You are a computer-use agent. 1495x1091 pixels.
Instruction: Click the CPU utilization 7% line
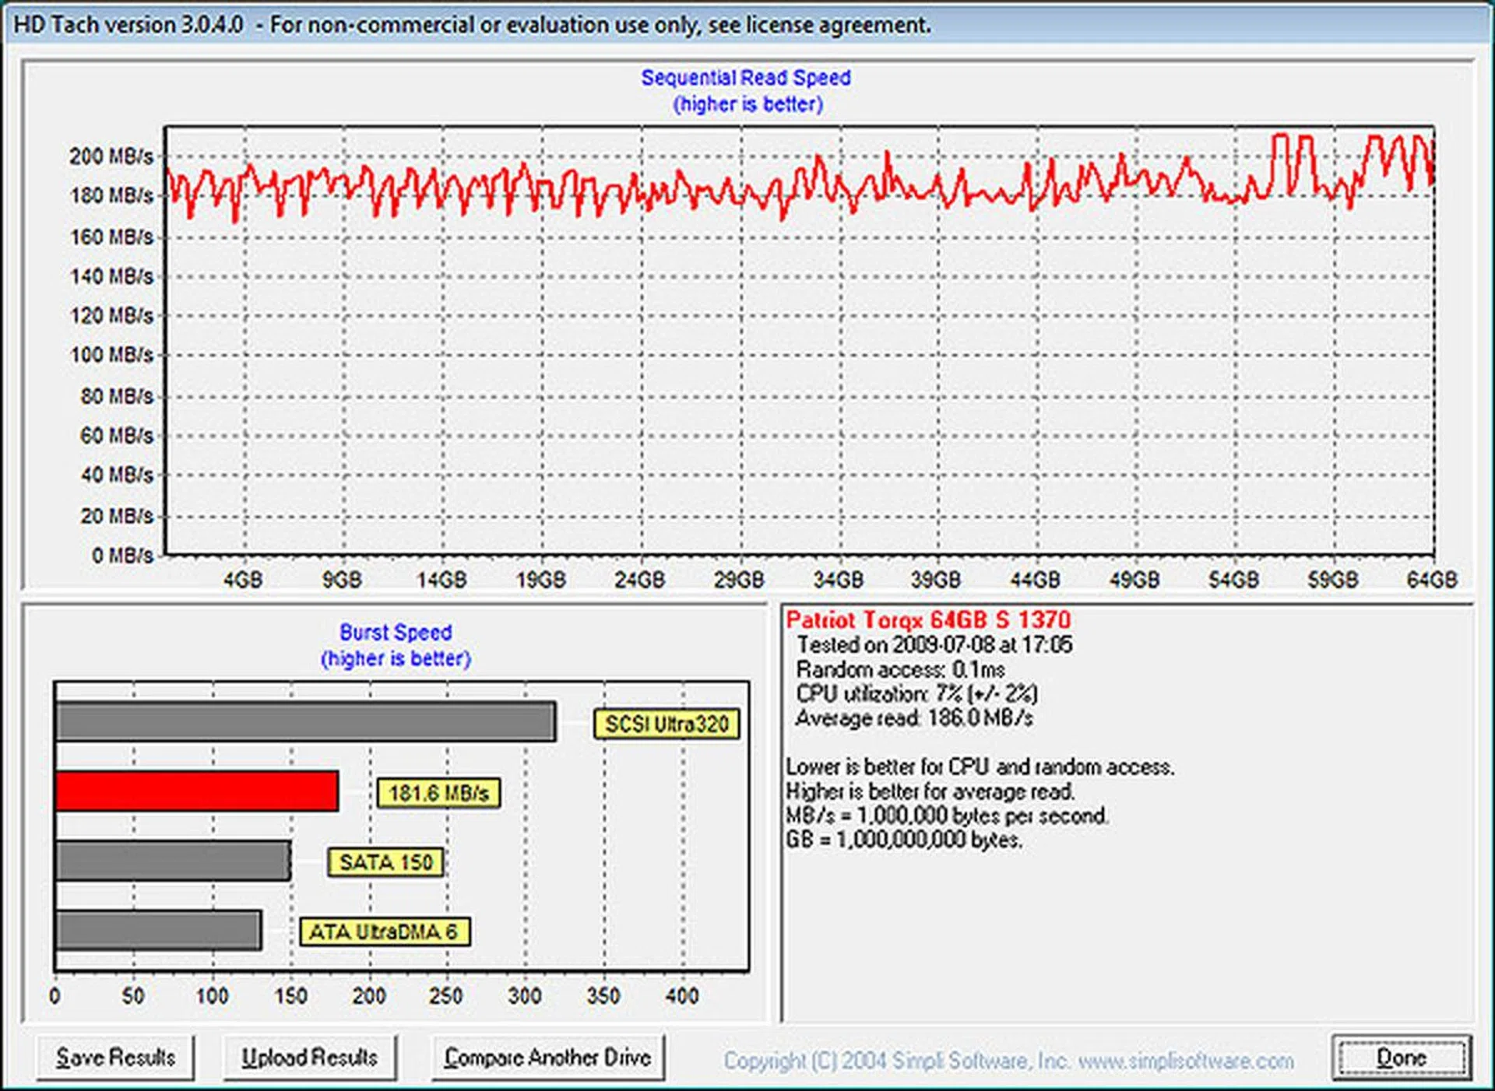click(x=916, y=693)
